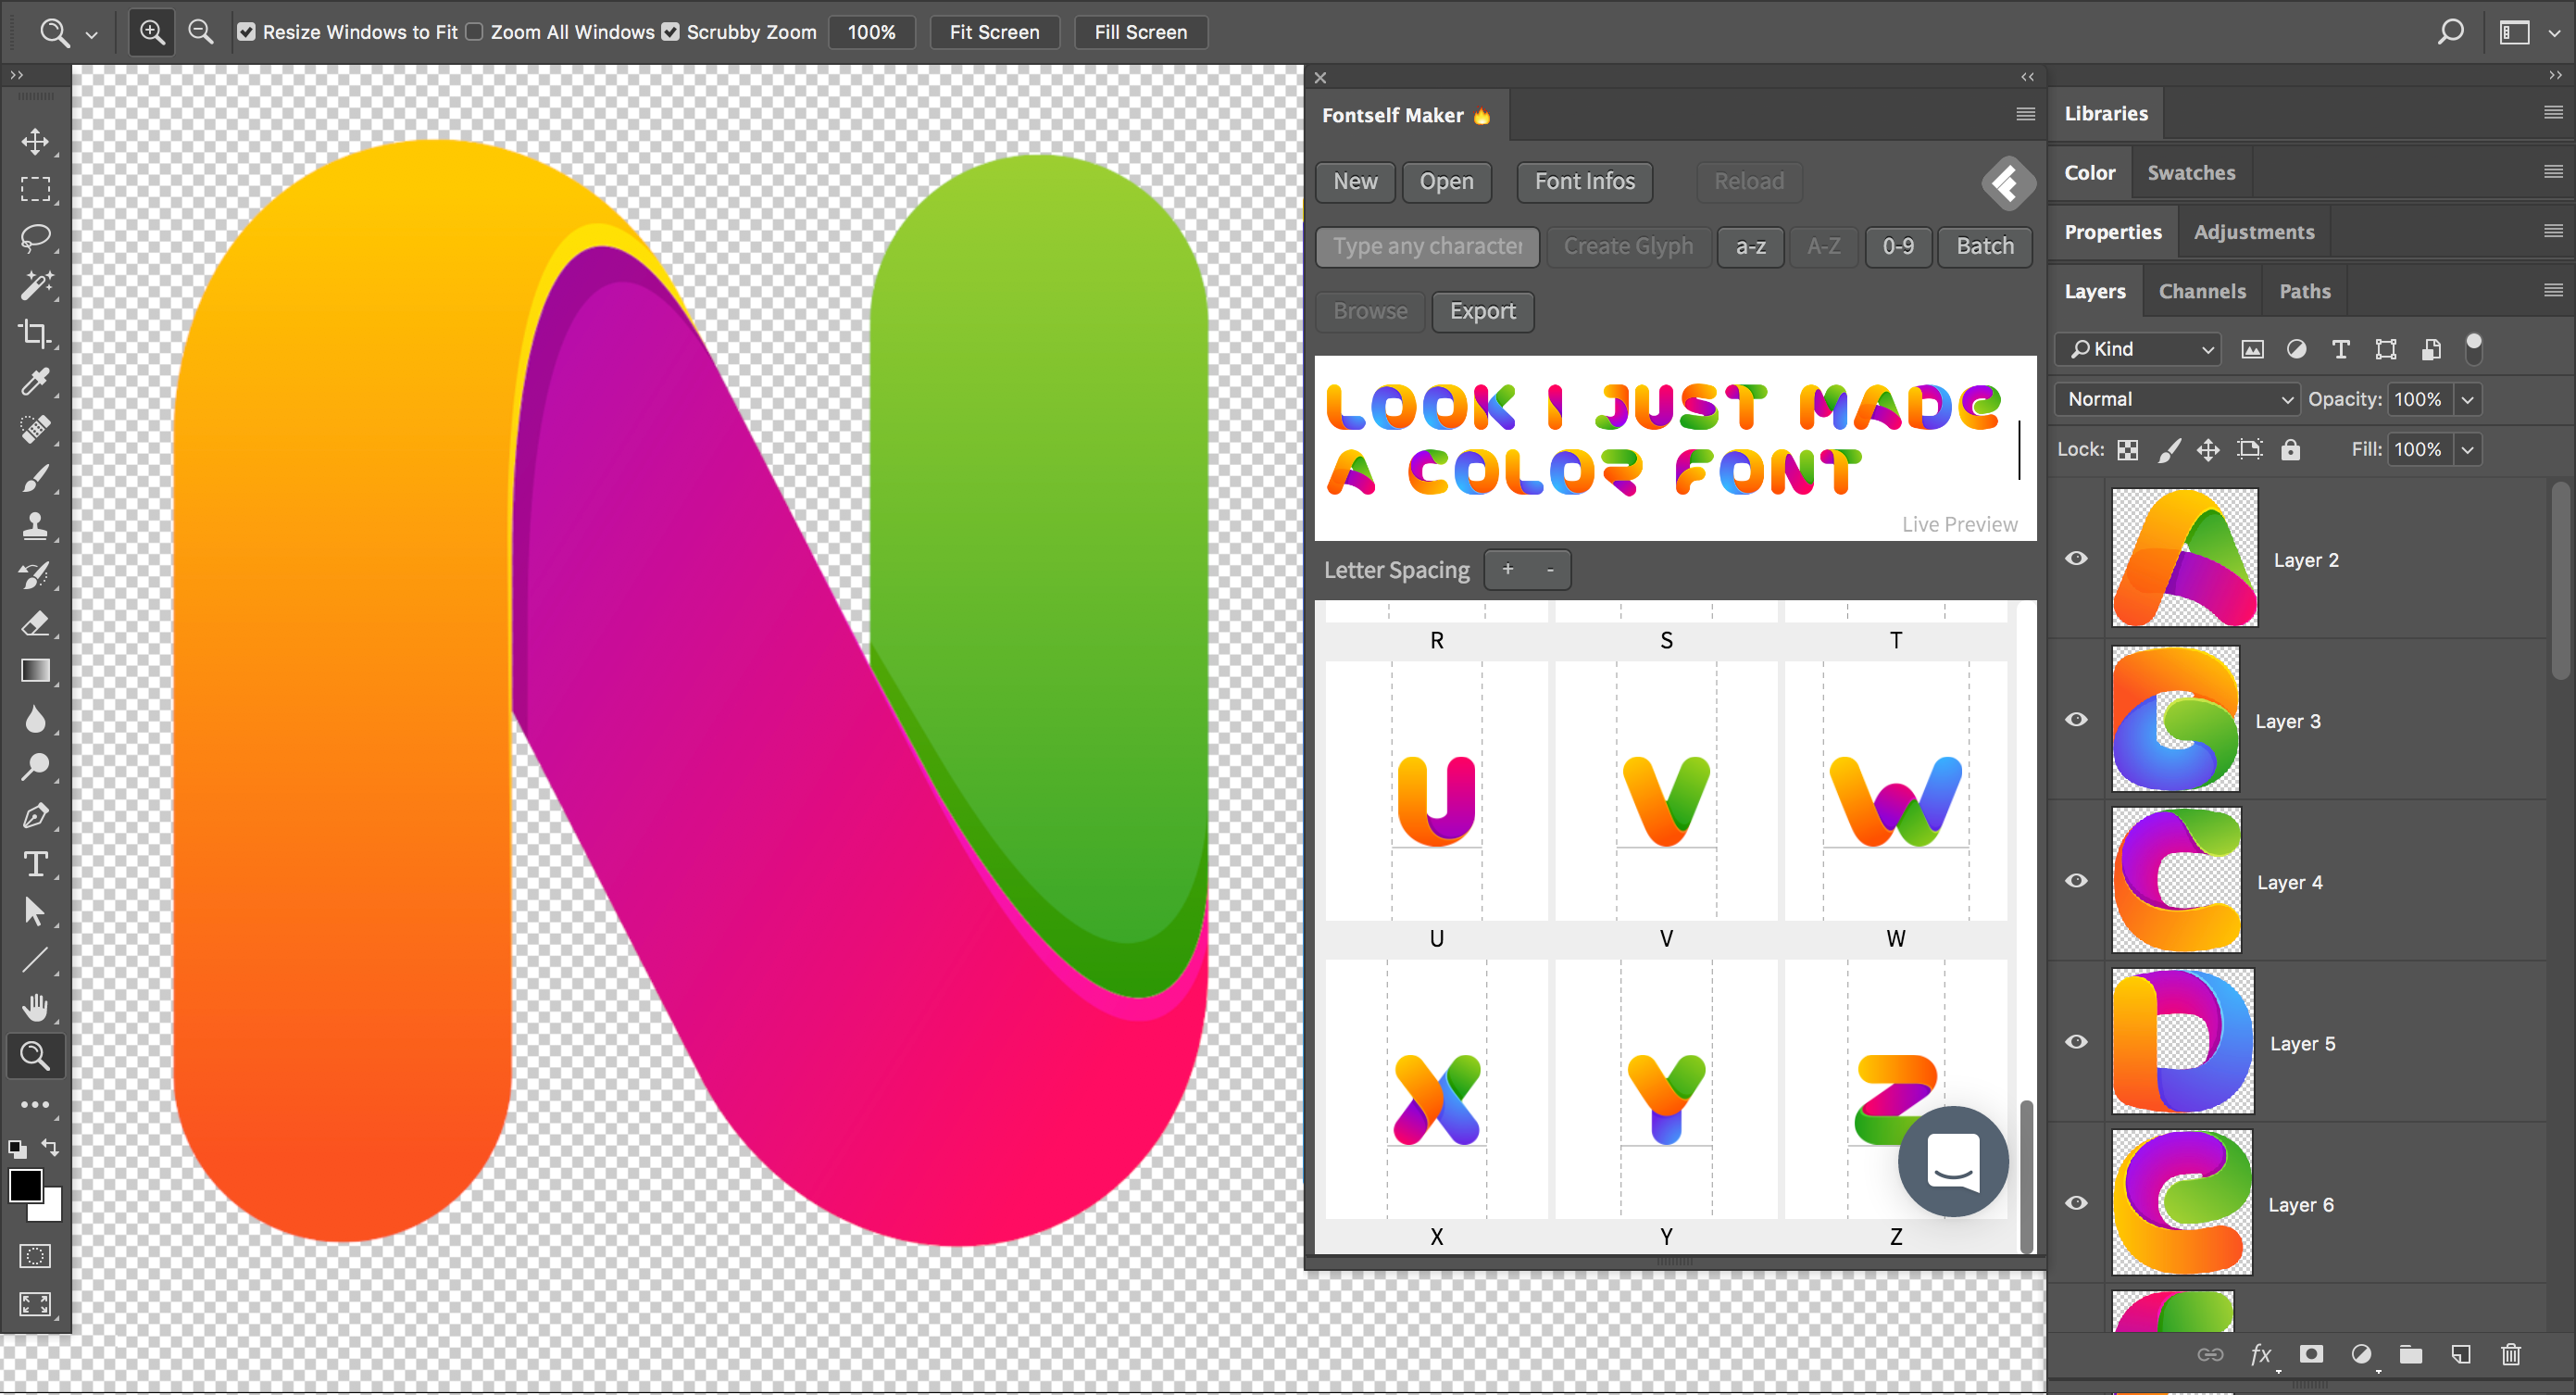
Task: Toggle visibility of Layer 5
Action: (x=2078, y=1043)
